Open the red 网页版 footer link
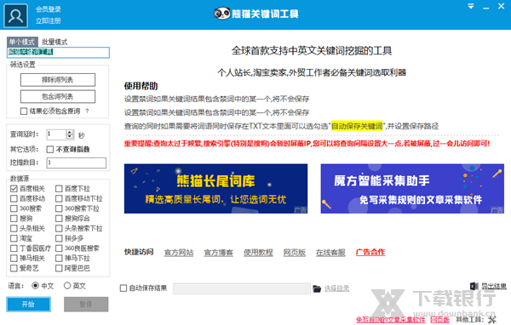The width and height of the screenshot is (511, 325). coord(440,320)
